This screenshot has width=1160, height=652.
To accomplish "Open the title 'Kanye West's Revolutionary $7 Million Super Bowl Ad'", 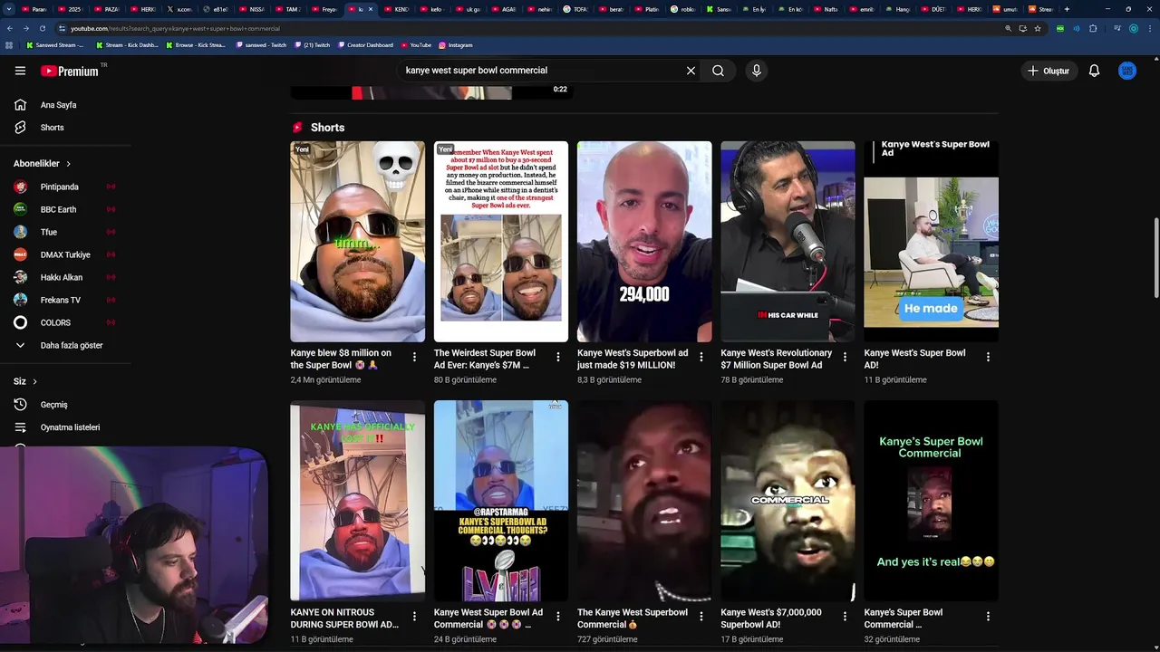I will pyautogui.click(x=776, y=359).
